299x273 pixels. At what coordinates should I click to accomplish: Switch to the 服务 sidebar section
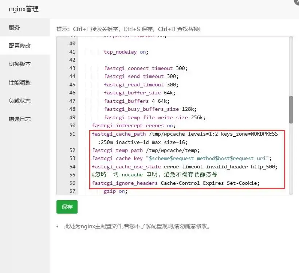(x=14, y=27)
